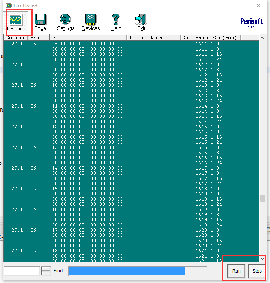Select the row with offset 1612.1.0
Screen dimensions: 270x283
point(131,65)
